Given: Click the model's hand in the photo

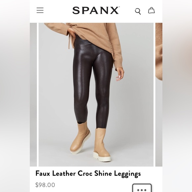Looking at the screenshot, I should pyautogui.click(x=120, y=74).
